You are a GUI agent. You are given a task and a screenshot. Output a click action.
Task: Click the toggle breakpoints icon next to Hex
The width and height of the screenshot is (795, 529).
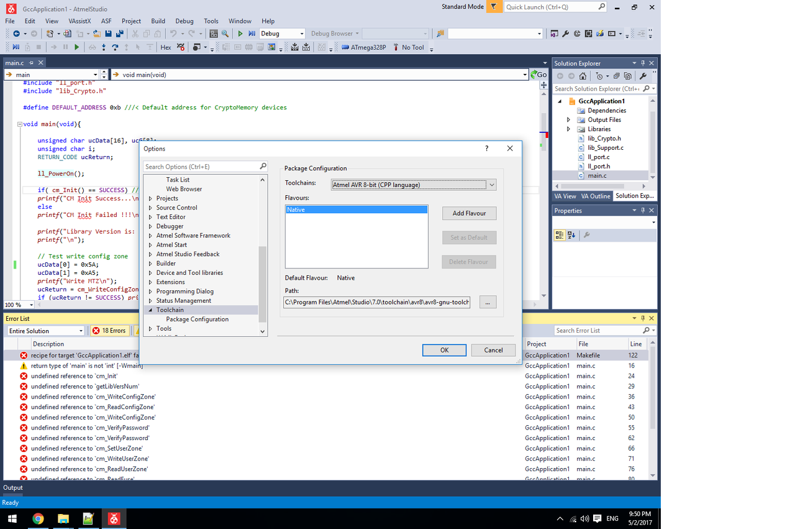tap(181, 47)
